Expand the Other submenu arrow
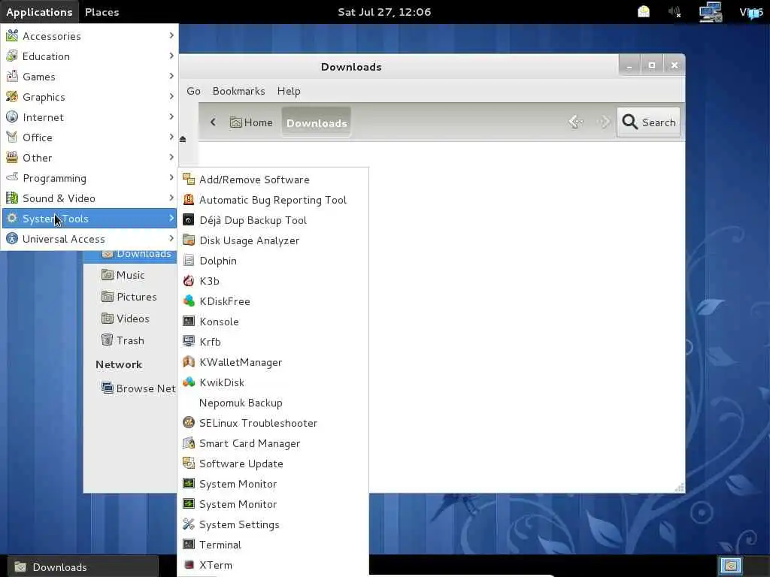 [171, 157]
